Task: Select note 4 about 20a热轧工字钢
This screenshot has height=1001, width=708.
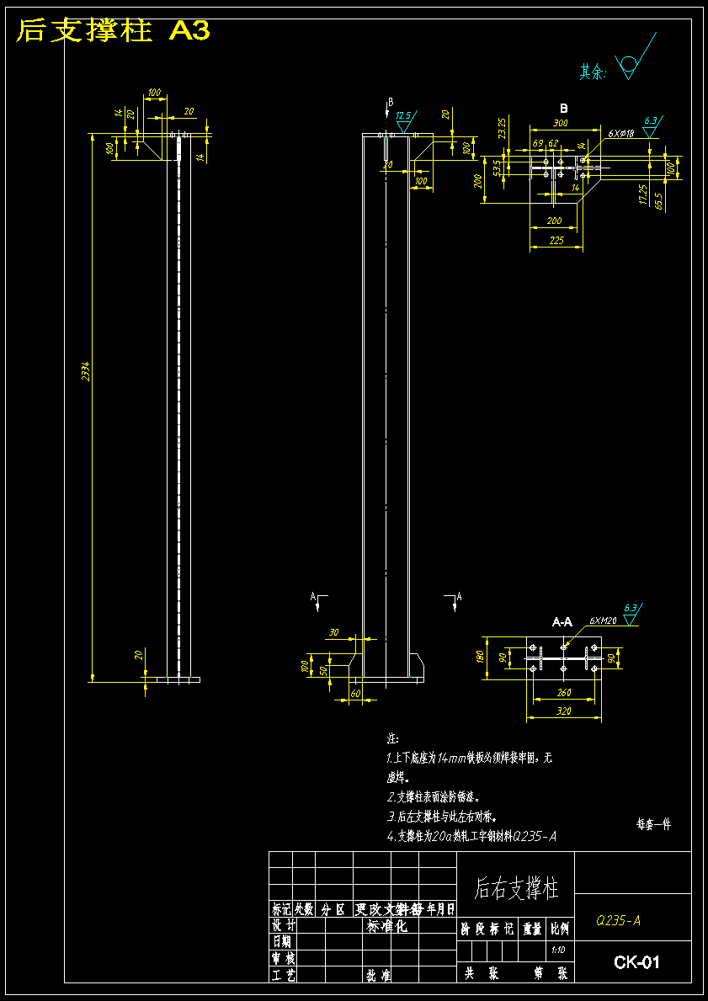Action: coord(471,836)
